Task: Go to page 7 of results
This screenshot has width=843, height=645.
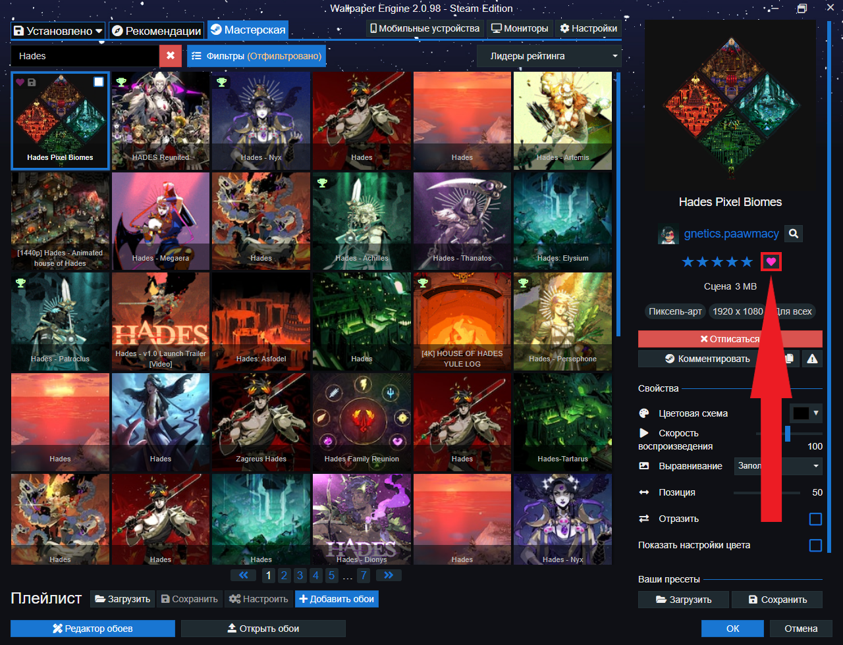Action: (x=363, y=575)
